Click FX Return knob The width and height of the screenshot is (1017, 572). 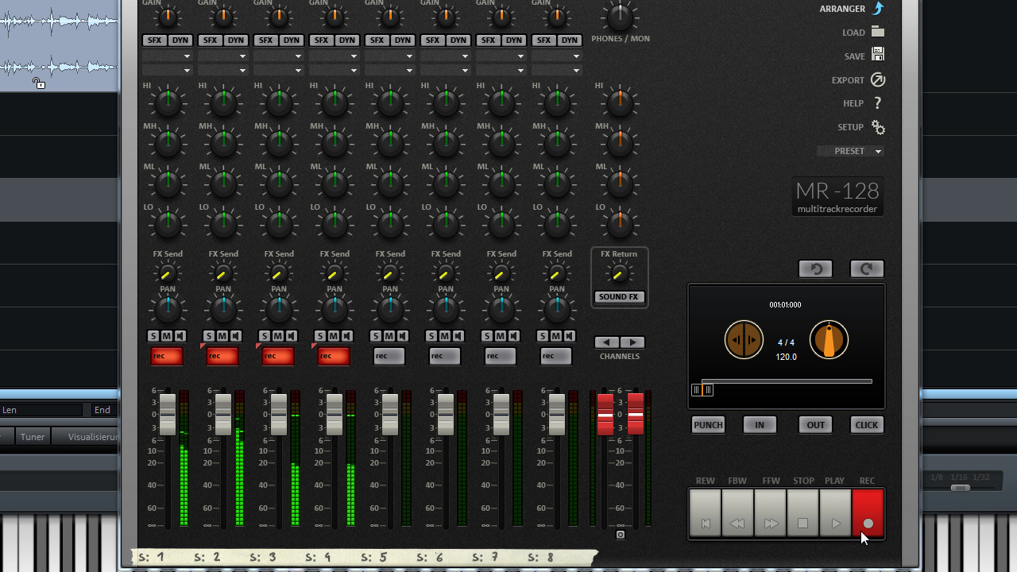click(619, 274)
